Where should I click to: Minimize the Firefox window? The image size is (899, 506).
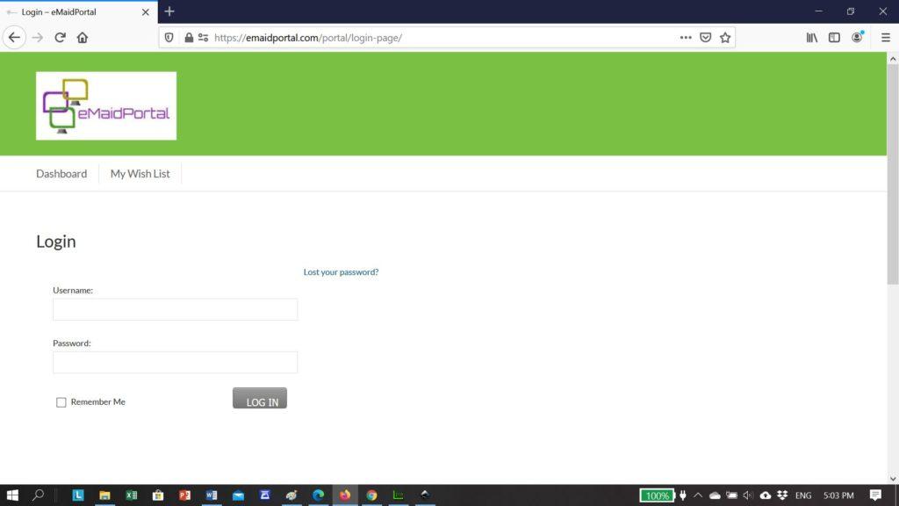coord(819,11)
